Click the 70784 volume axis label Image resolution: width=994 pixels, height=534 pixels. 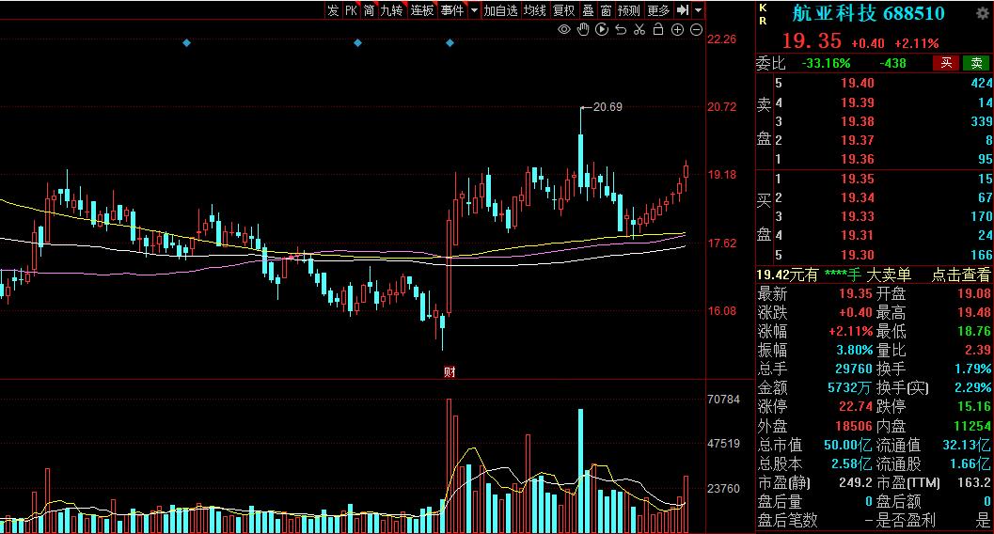coord(723,400)
